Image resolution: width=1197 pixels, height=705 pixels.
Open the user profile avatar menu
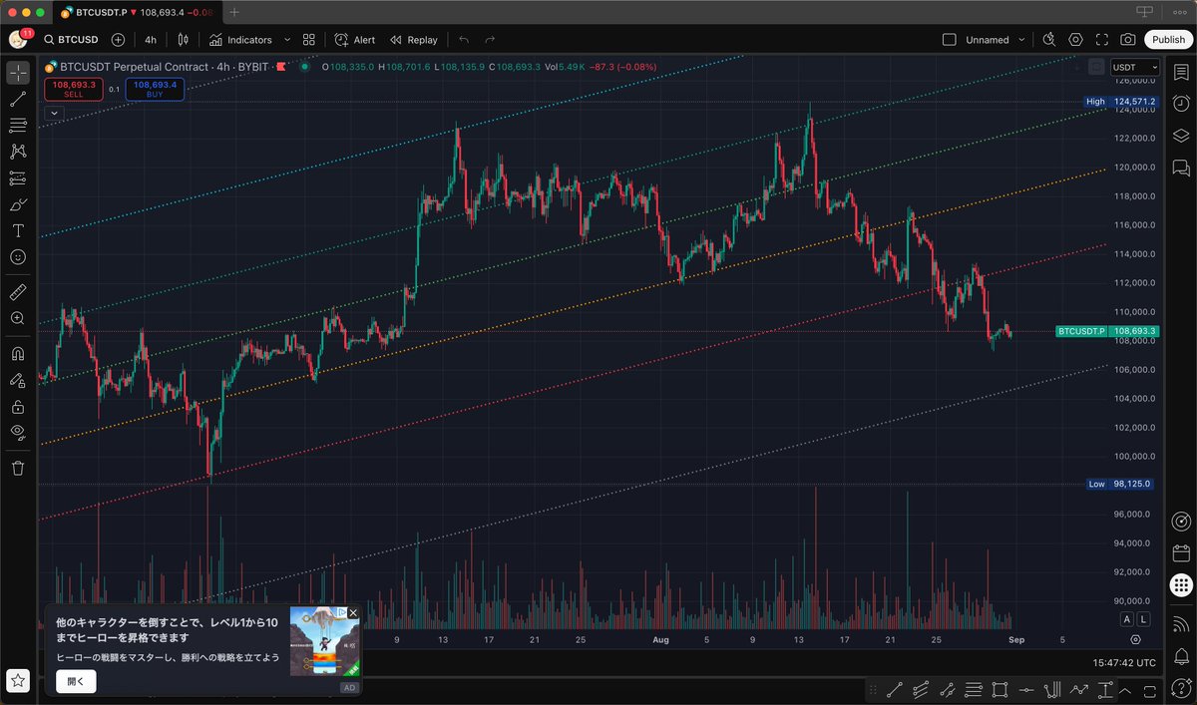pos(18,40)
